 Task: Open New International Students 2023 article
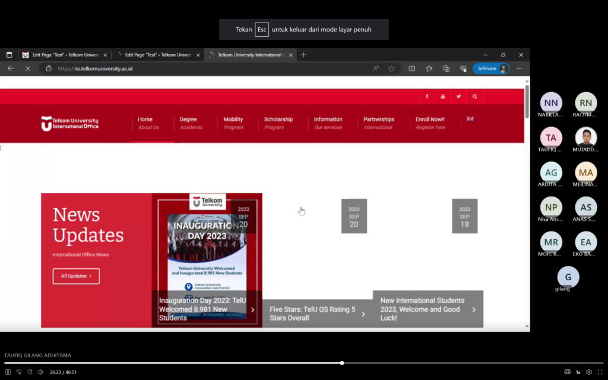(x=422, y=309)
